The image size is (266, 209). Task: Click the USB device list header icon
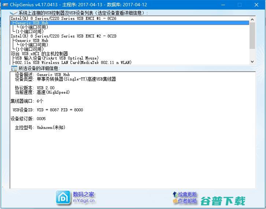click(14, 13)
